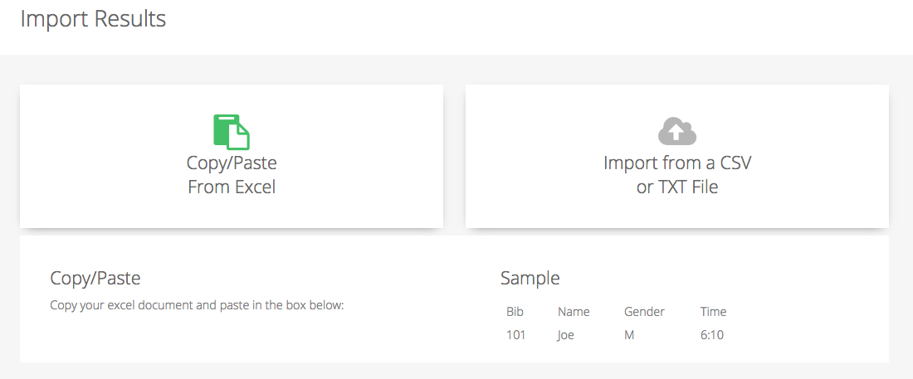This screenshot has width=913, height=379.
Task: Select the sample time 6:10
Action: (x=712, y=335)
